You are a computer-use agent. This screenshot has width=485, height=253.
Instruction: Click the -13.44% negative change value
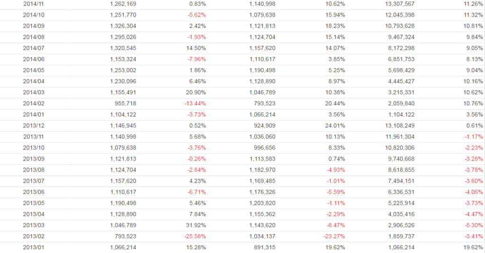195,103
